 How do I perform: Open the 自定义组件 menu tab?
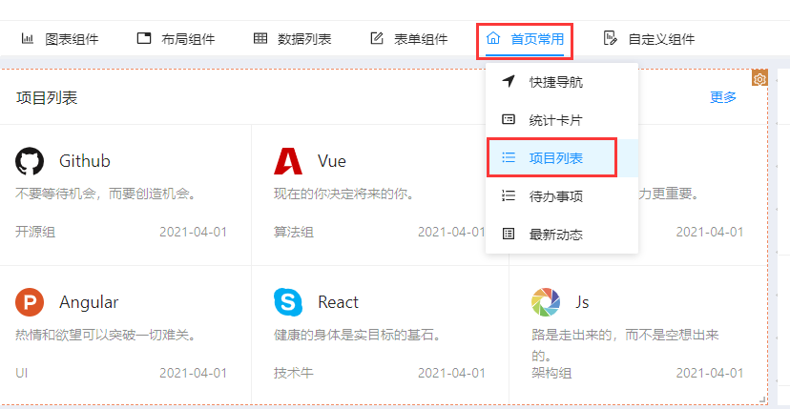(650, 39)
